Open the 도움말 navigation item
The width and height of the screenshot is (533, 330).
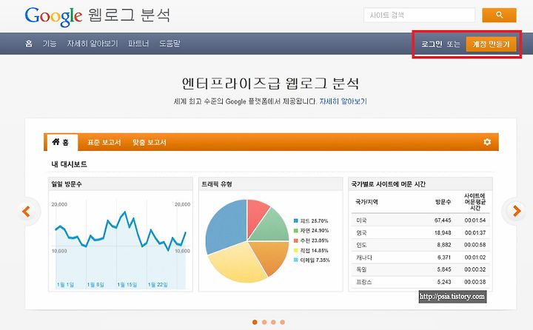pos(170,44)
